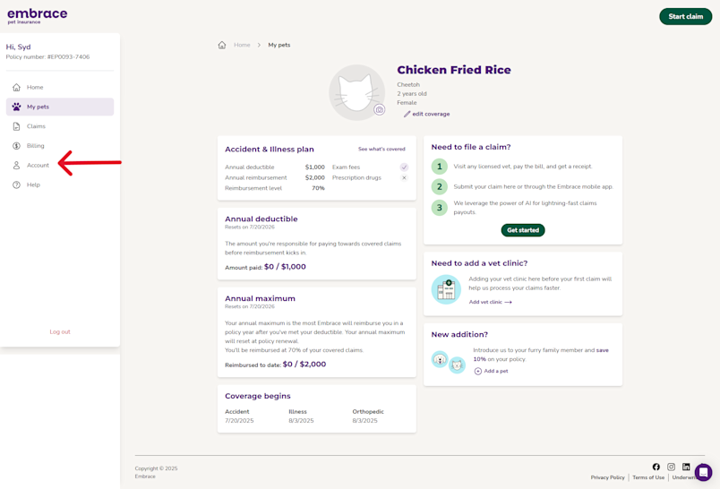Click the plus icon beside Add a pet

point(478,371)
